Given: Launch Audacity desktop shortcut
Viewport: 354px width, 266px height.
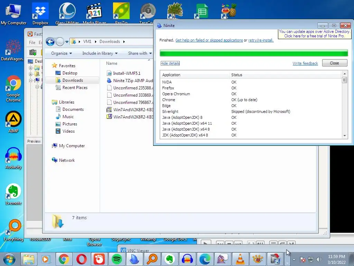Looking at the screenshot, I should pyautogui.click(x=13, y=158).
